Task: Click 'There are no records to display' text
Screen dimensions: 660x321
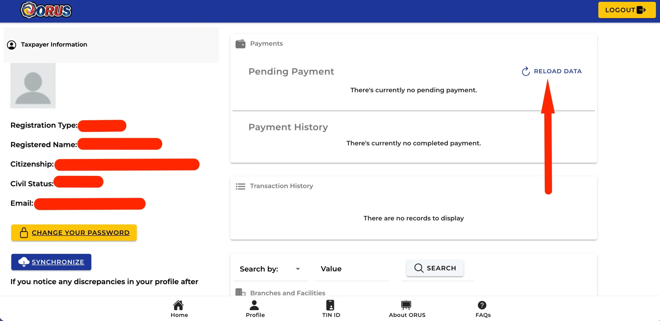Action: [x=414, y=218]
